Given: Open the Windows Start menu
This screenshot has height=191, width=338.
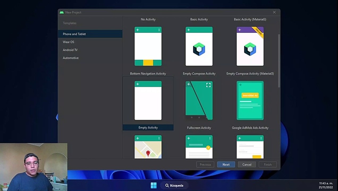Looking at the screenshot, I should click(x=154, y=185).
